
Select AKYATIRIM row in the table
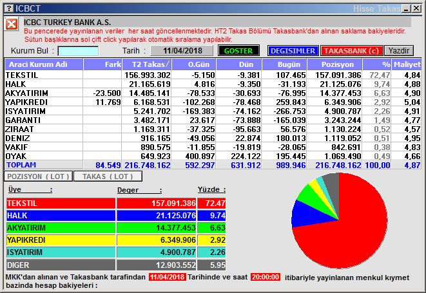213,93
